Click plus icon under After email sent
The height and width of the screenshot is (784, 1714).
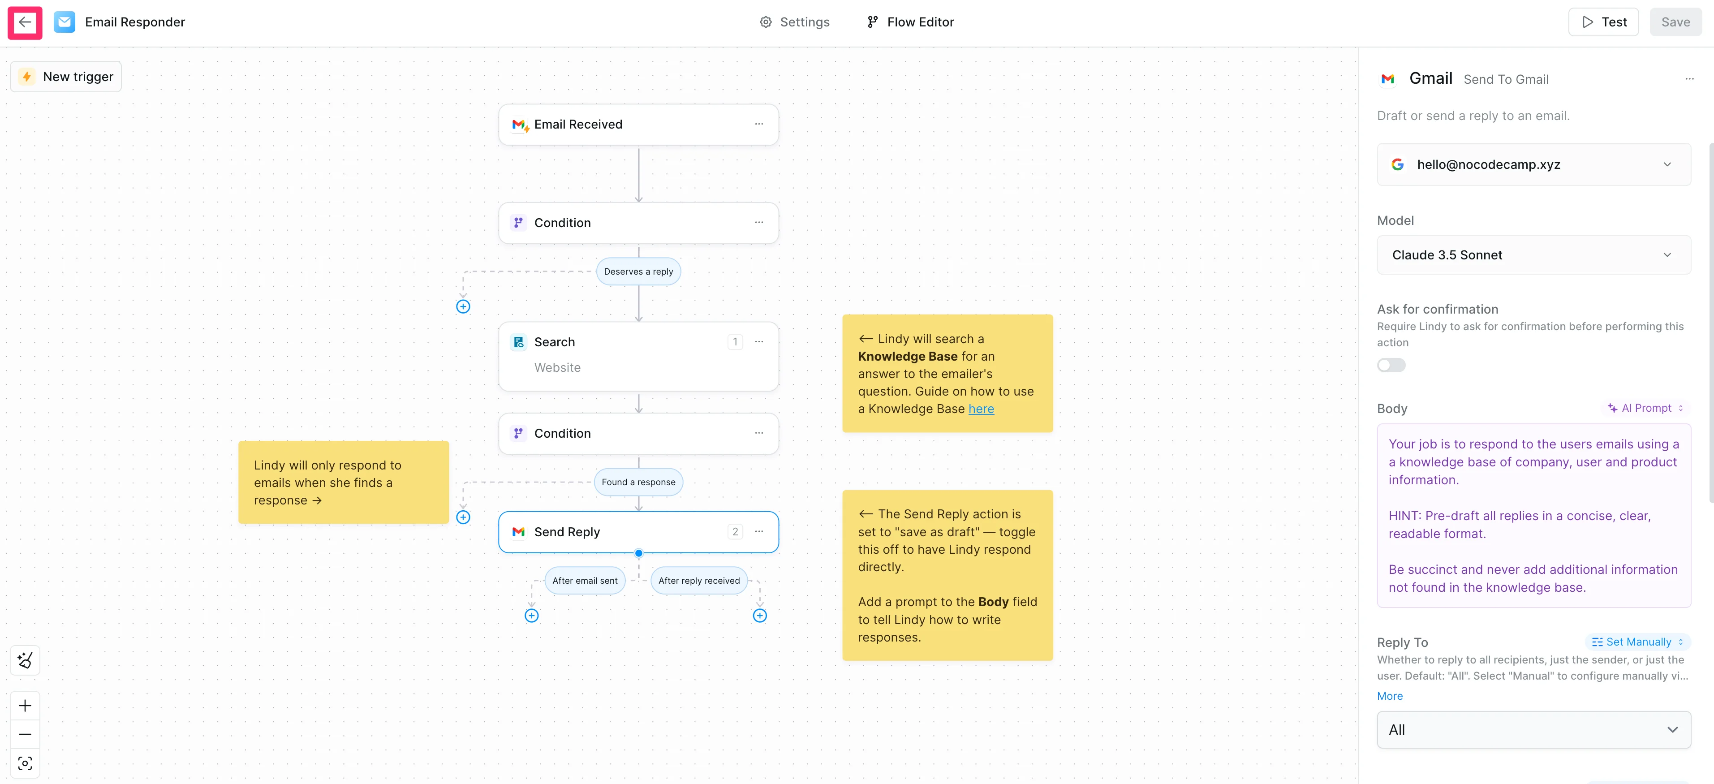531,616
